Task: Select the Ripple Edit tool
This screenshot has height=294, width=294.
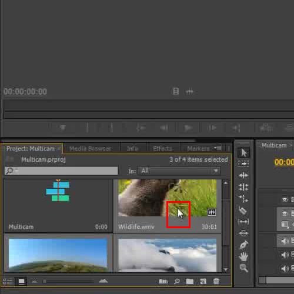Action: [x=243, y=175]
